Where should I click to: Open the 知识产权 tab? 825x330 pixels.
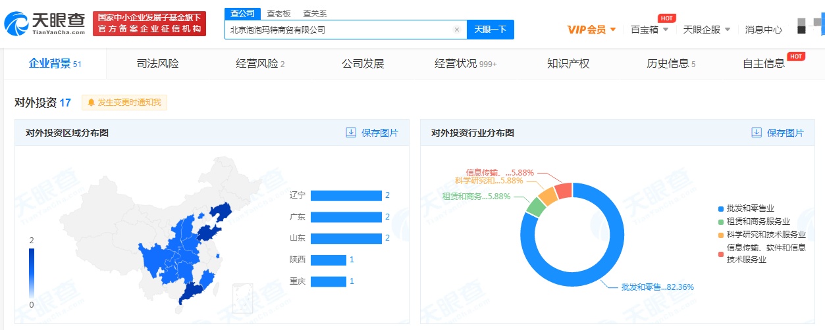[x=568, y=64]
